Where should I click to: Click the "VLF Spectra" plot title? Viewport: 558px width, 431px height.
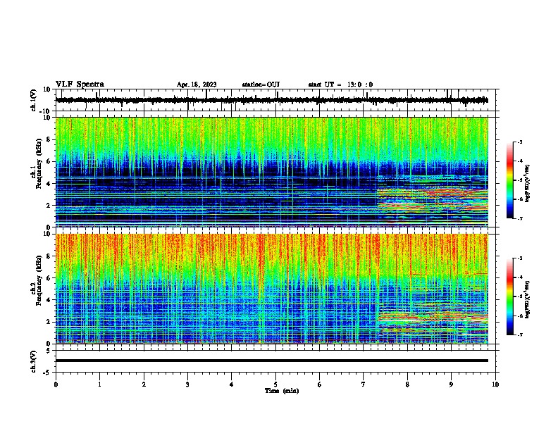pyautogui.click(x=80, y=85)
